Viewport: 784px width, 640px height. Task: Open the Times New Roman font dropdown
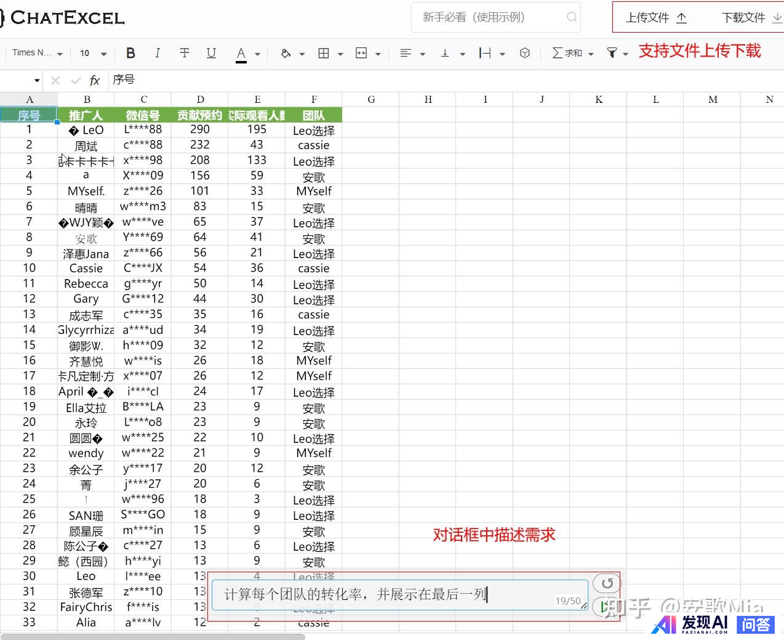pos(38,54)
